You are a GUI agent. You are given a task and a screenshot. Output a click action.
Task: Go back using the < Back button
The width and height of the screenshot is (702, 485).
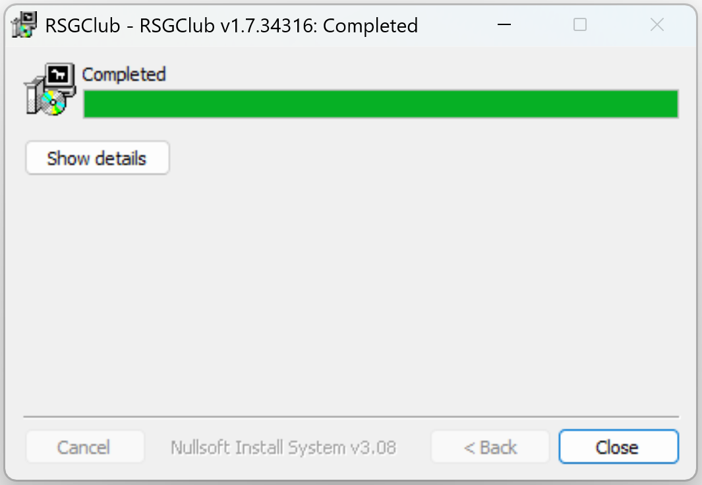pos(490,447)
